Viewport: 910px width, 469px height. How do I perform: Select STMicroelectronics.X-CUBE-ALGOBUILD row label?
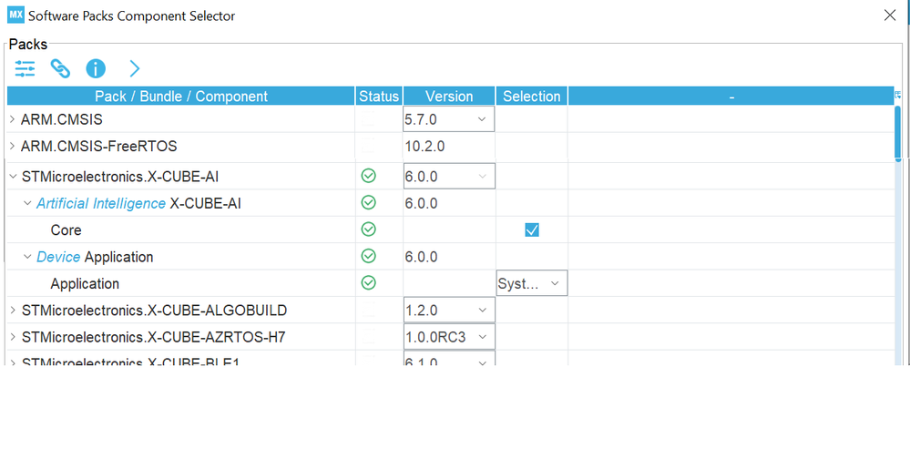coord(154,311)
